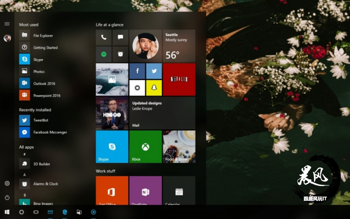Open the large Skype tile
Screen dimensions: 350x219
click(112, 147)
